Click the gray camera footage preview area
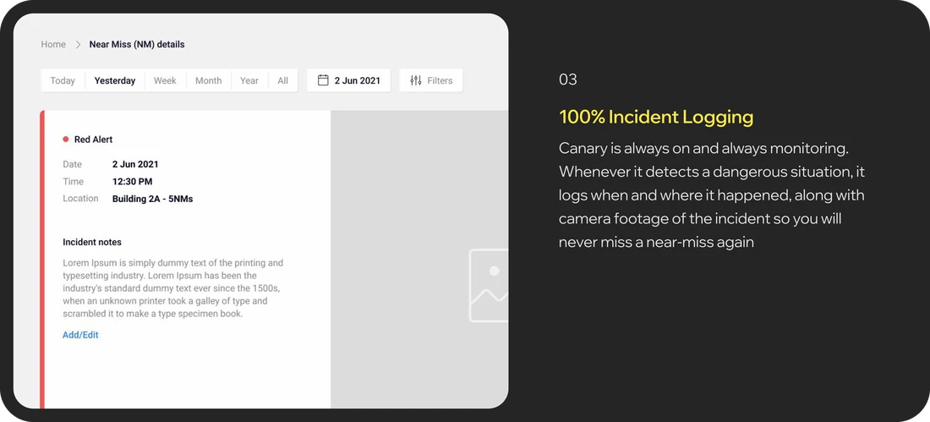 [x=419, y=260]
